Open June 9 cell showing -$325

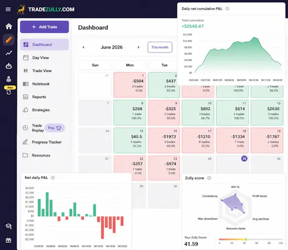click(164, 113)
